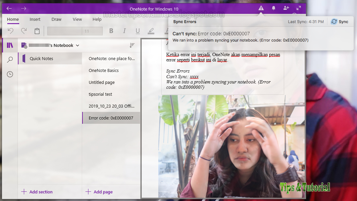Open the font size selector
The width and height of the screenshot is (357, 201).
(75, 31)
